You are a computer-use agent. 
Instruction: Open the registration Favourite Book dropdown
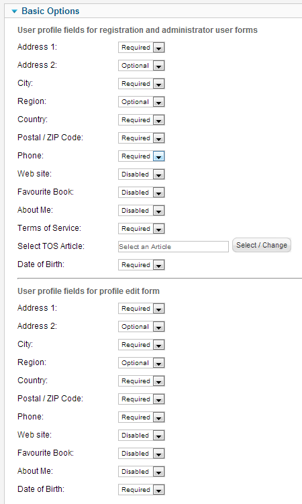(x=142, y=192)
